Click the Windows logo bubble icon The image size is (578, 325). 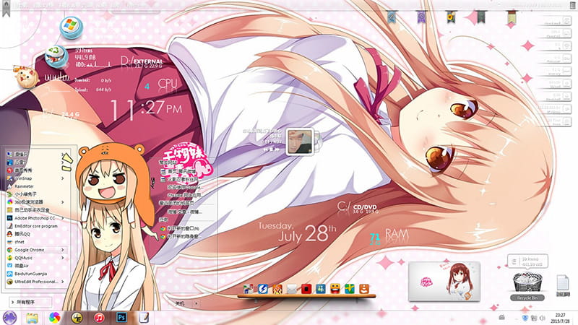[x=71, y=27]
